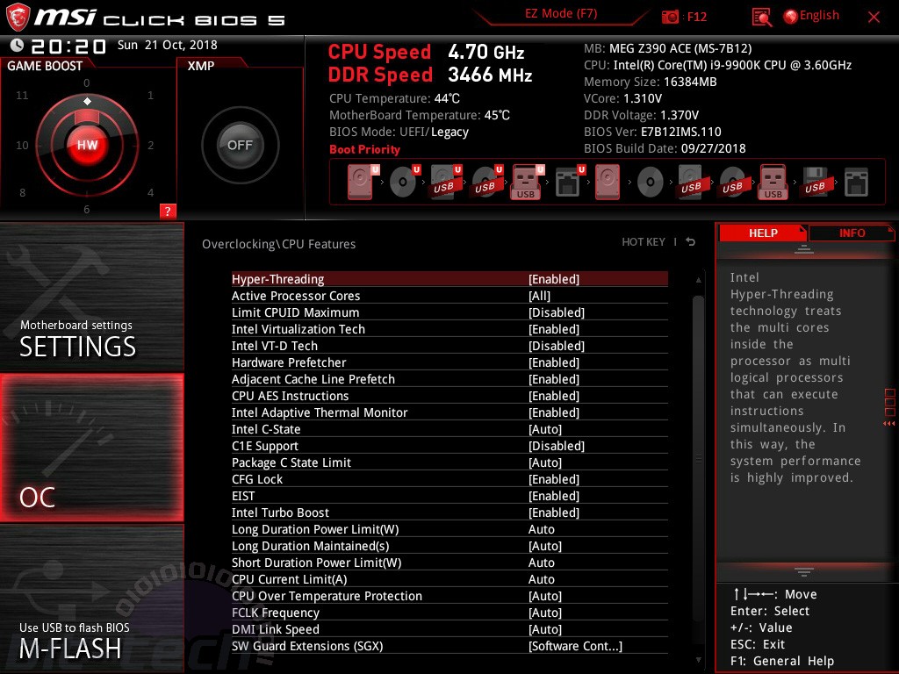This screenshot has width=899, height=674.
Task: Switch to EZ Mode (F7)
Action: 561,14
